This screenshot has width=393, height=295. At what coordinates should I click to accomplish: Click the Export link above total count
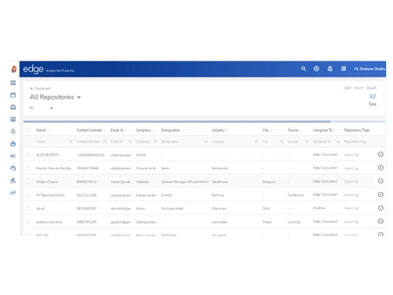[371, 88]
